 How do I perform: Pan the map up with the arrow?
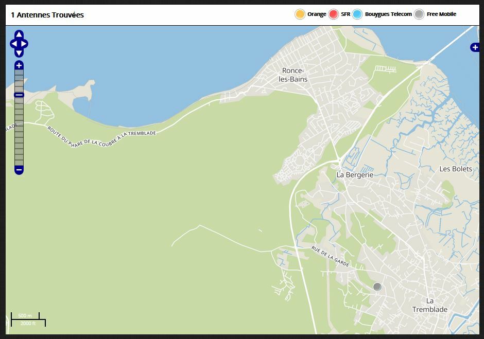[x=19, y=34]
